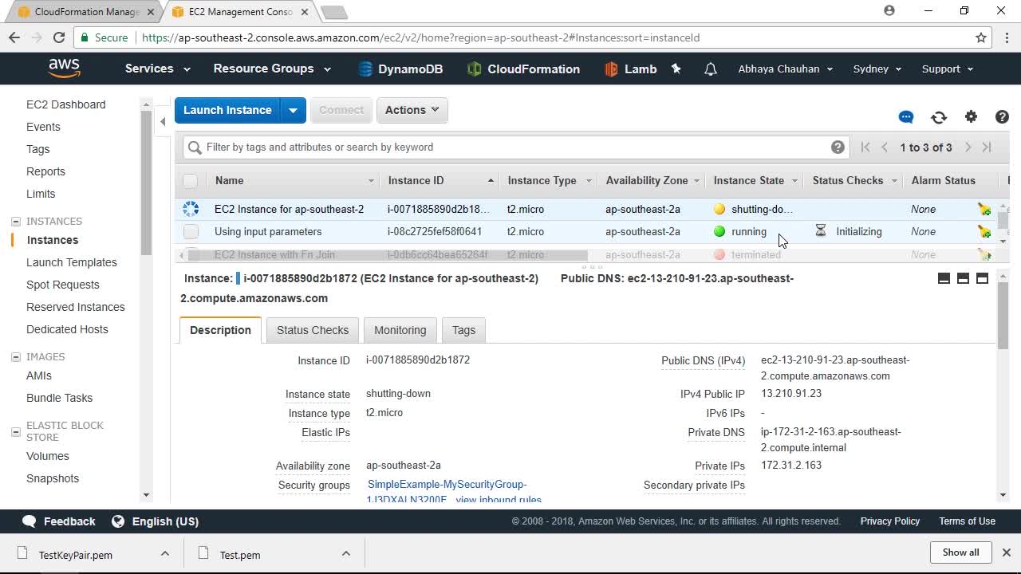Viewport: 1021px width, 574px height.
Task: Collapse the left navigation pane arrow
Action: [163, 121]
